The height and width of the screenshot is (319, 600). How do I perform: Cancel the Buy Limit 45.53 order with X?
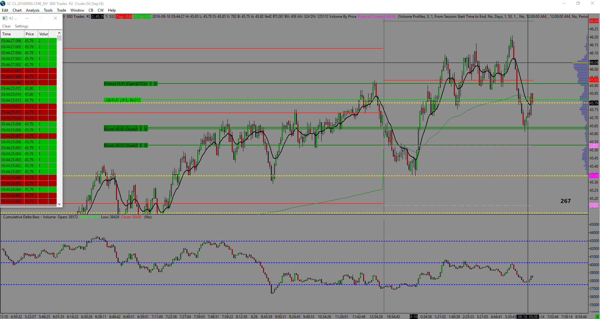click(x=145, y=145)
